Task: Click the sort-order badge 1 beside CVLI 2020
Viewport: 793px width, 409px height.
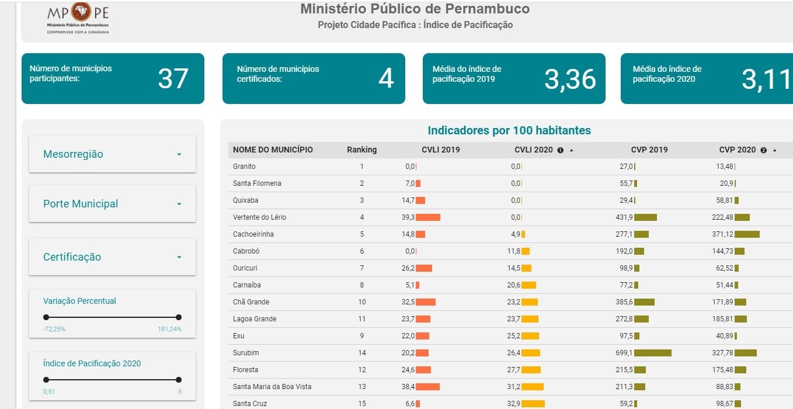Action: point(561,150)
